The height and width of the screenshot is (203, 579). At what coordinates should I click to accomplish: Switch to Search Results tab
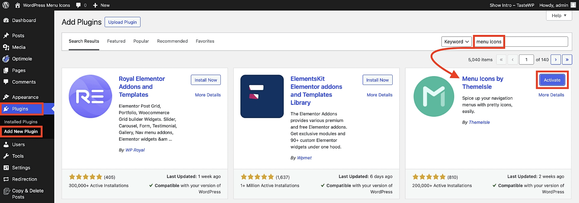[x=84, y=41]
